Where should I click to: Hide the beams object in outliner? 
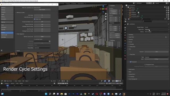tap(167, 11)
